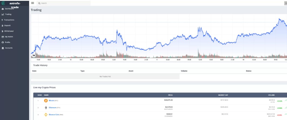Click the Bitcoin coin icon
The height and width of the screenshot is (120, 287).
click(x=46, y=100)
